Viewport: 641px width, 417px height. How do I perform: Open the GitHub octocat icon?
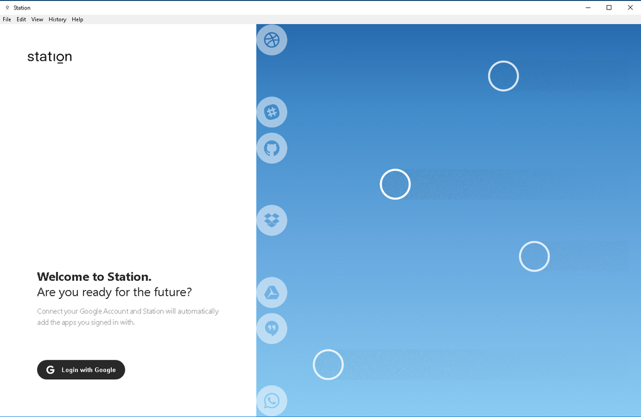[x=272, y=148]
